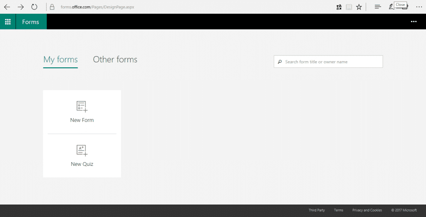Click the browser forward arrow

[21, 7]
